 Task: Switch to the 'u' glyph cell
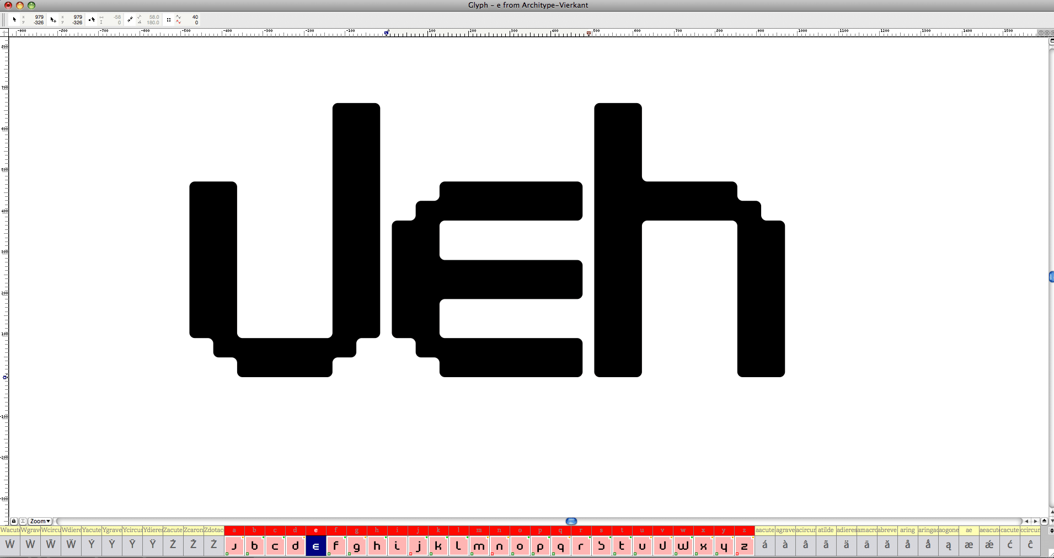click(x=642, y=546)
